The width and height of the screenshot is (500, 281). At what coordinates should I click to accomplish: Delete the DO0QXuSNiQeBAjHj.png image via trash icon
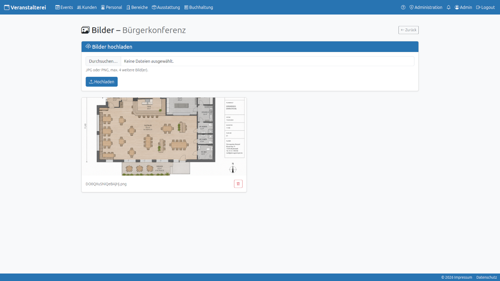[x=238, y=184]
